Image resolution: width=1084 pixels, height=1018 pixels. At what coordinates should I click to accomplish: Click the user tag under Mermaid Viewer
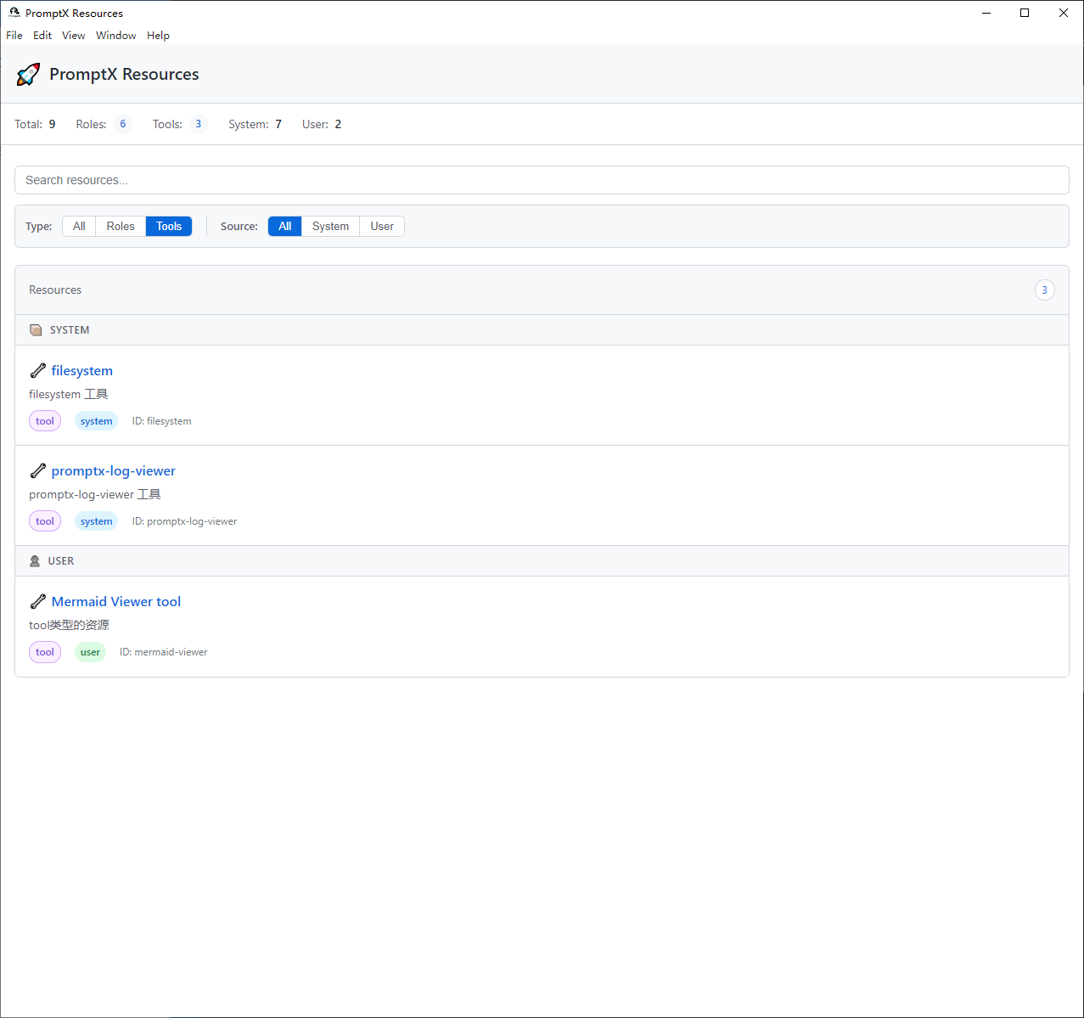[90, 652]
